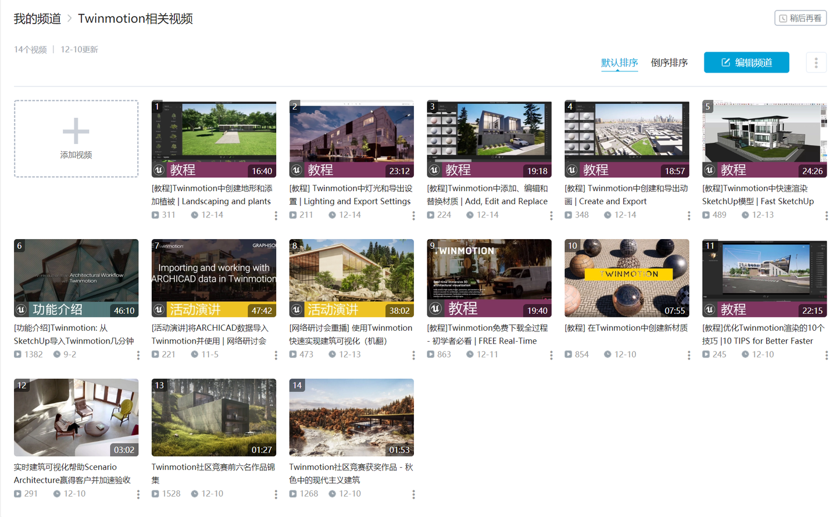This screenshot has height=517, width=837.
Task: Open more options for the 1528-play contest video
Action: (276, 494)
